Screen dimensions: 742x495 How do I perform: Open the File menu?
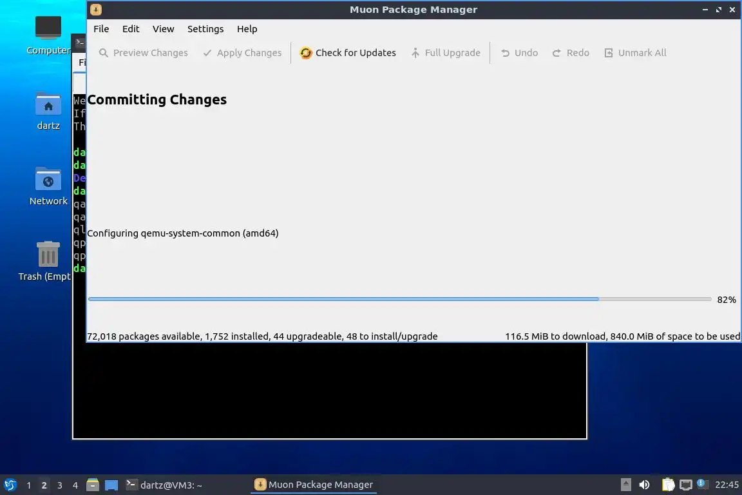(x=100, y=29)
